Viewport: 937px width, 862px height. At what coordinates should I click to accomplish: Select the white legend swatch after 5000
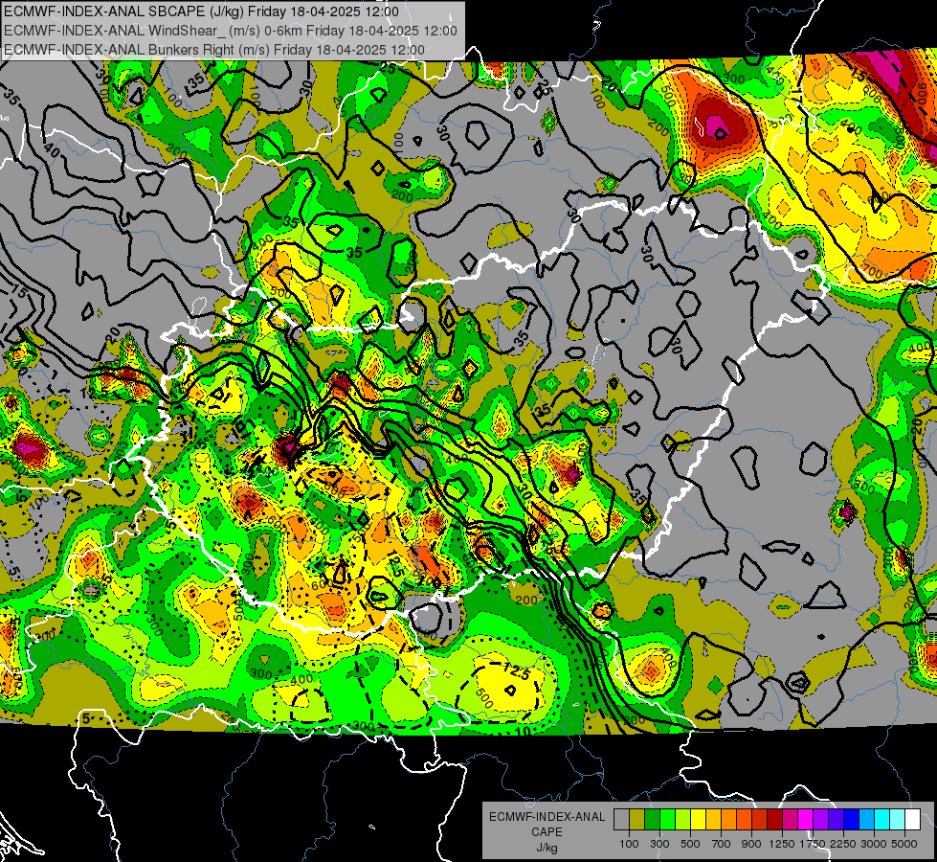[x=913, y=819]
